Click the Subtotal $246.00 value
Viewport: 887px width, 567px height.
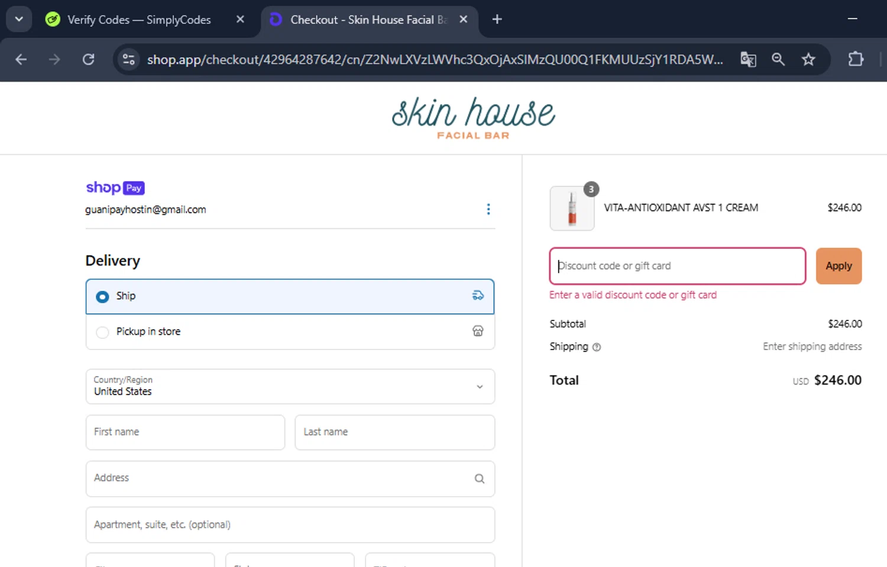coord(844,324)
